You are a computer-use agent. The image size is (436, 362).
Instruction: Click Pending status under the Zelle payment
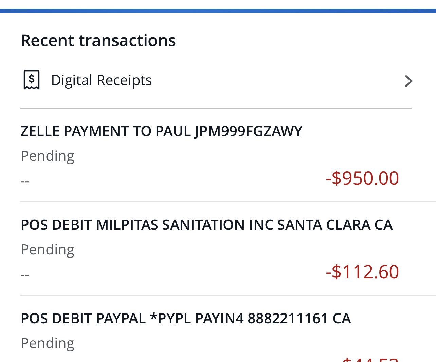(48, 156)
